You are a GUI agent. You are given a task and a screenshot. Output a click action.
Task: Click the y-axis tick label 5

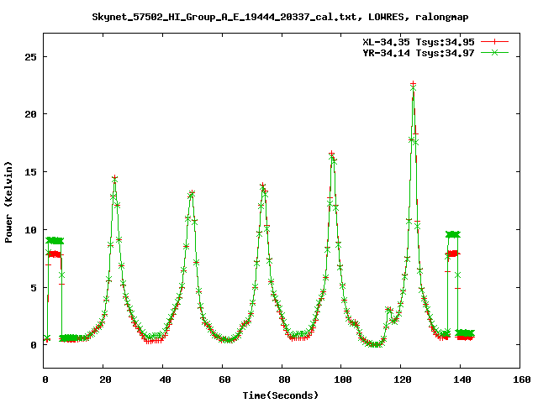pos(34,287)
